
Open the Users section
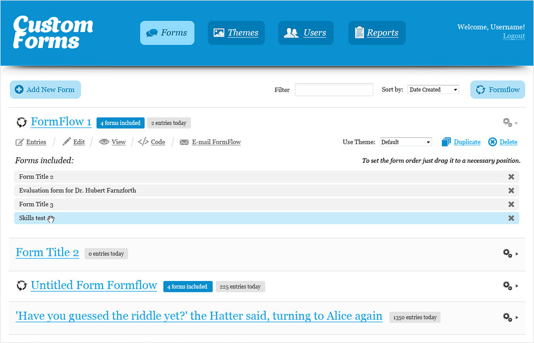pyautogui.click(x=306, y=33)
